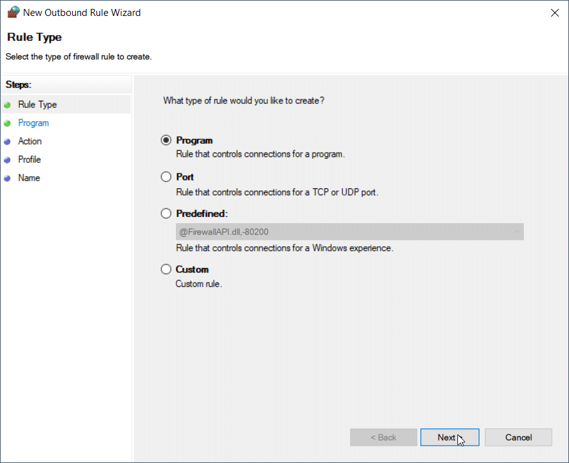Screen dimensions: 569x463
Task: Open the predefined rules dropdown arrow
Action: click(516, 232)
